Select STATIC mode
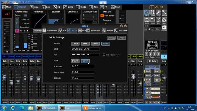Image resolution: width=197 pixels, height=111 pixels. tap(75, 61)
